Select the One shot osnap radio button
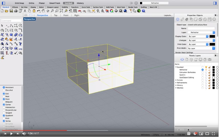This screenshot has width=219, height=137. pos(4,90)
